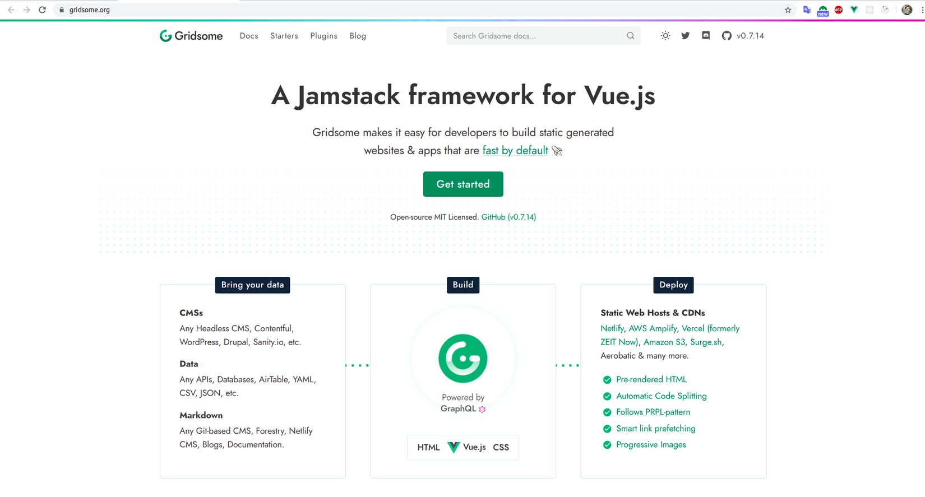
Task: Click the 'CSS' label in Build card
Action: [x=501, y=448]
